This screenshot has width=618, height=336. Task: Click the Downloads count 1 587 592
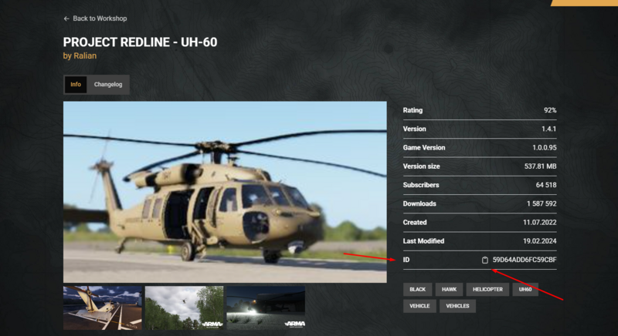coord(542,203)
